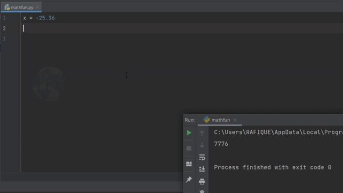Rerun mathfun with the green play icon
Viewport: 343px width, 193px height.
pyautogui.click(x=189, y=133)
